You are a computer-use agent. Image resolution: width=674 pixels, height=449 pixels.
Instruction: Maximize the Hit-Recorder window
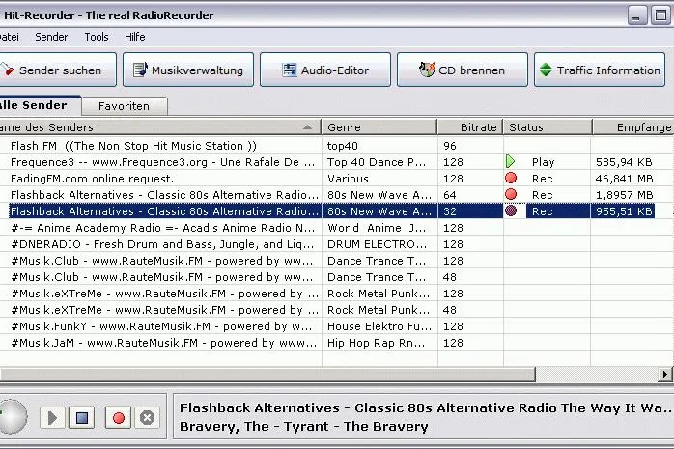660,15
